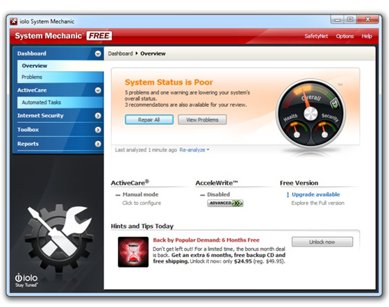Image resolution: width=389 pixels, height=307 pixels.
Task: Click the iolo Stay Tuned logo
Action: click(x=26, y=280)
